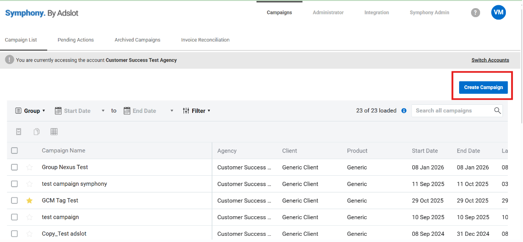Click the End Date calendar icon
Viewport: 523px width, 242px height.
click(x=127, y=111)
